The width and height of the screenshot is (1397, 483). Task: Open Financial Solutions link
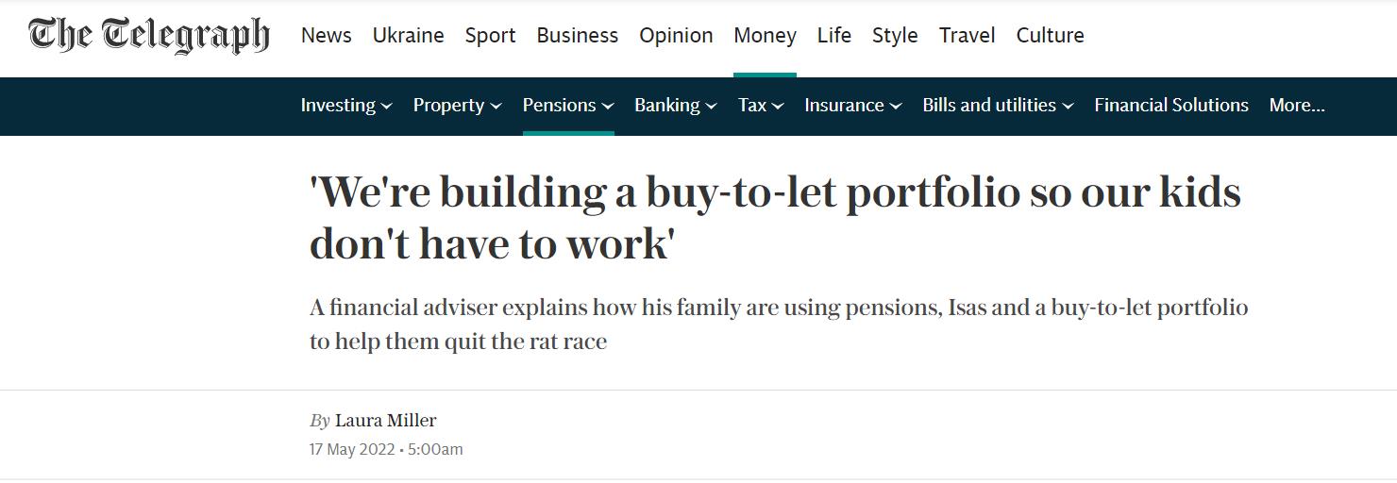1171,106
